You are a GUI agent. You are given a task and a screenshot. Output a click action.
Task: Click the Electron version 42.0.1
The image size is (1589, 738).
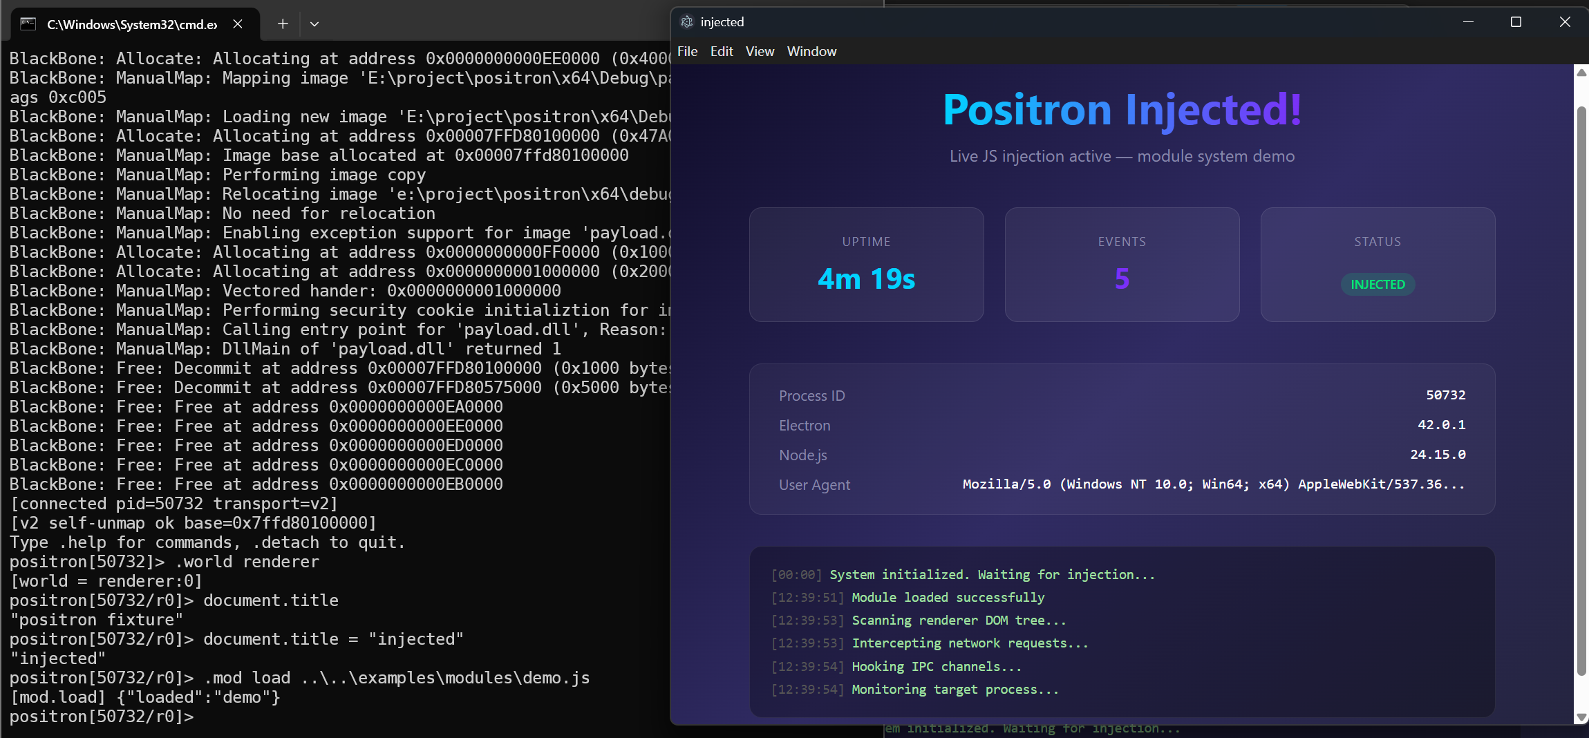(x=1441, y=425)
